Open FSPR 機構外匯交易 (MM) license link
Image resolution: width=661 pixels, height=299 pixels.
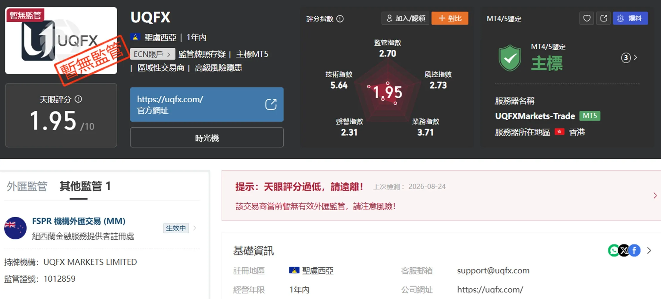click(79, 221)
